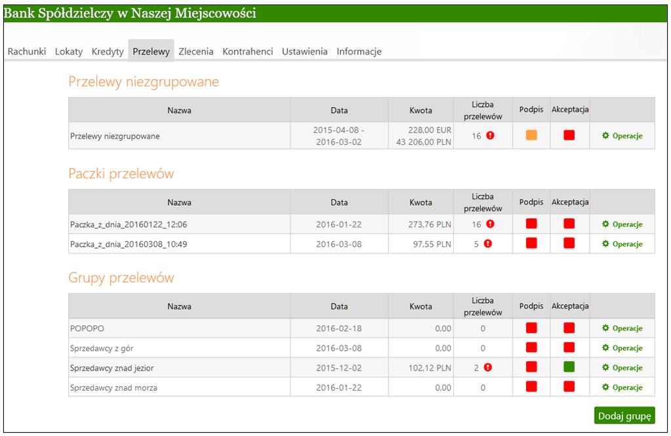Click warning icon beside Paczka_z_dnia_20160122_12:06 count
This screenshot has height=436, width=671.
pyautogui.click(x=491, y=224)
